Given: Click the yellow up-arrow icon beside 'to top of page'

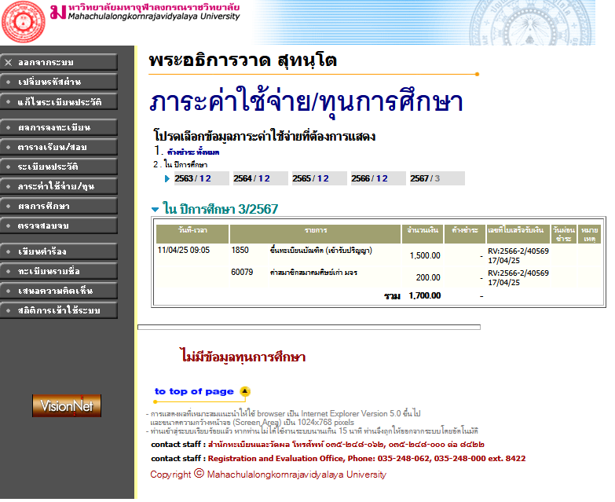Looking at the screenshot, I should (244, 391).
